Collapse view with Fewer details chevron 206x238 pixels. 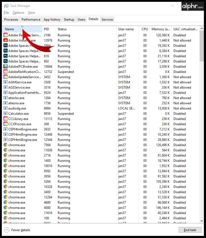7,230
